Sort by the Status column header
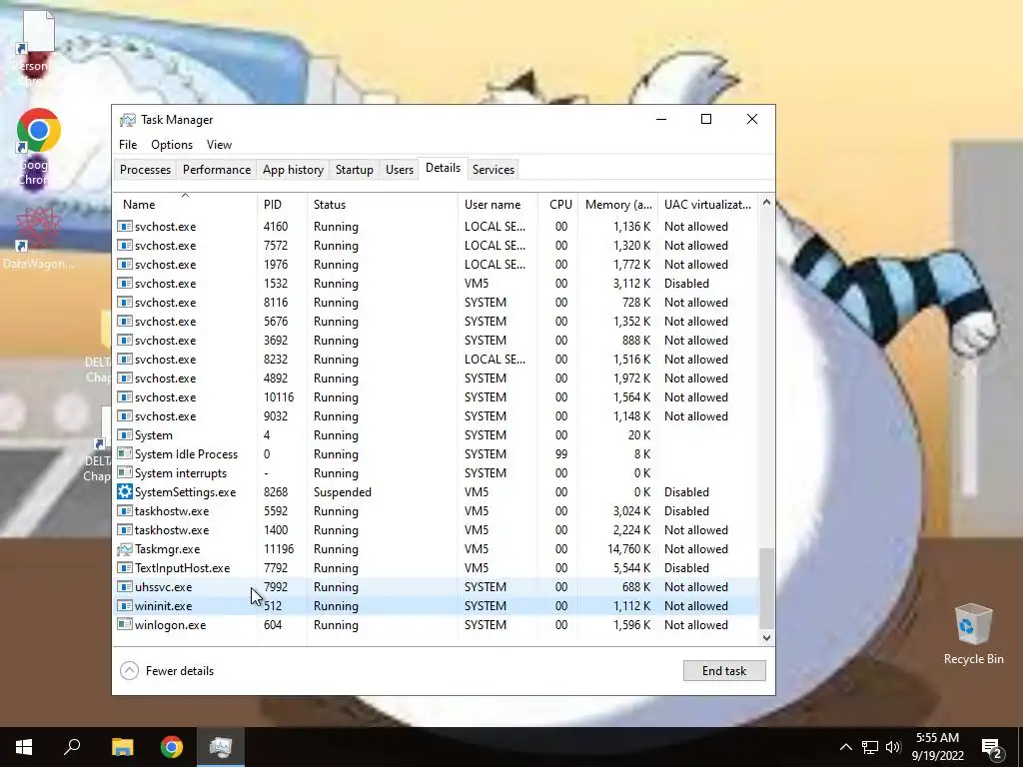 [x=383, y=204]
